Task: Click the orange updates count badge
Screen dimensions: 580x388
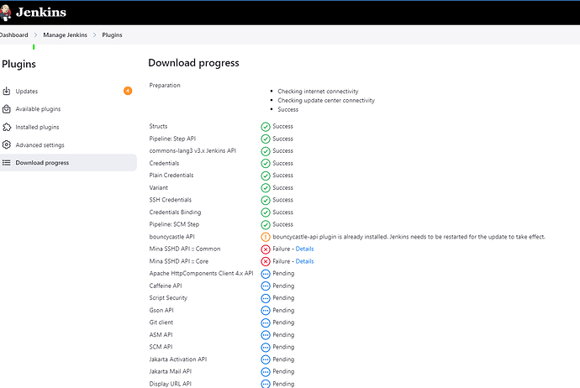Action: (x=128, y=91)
